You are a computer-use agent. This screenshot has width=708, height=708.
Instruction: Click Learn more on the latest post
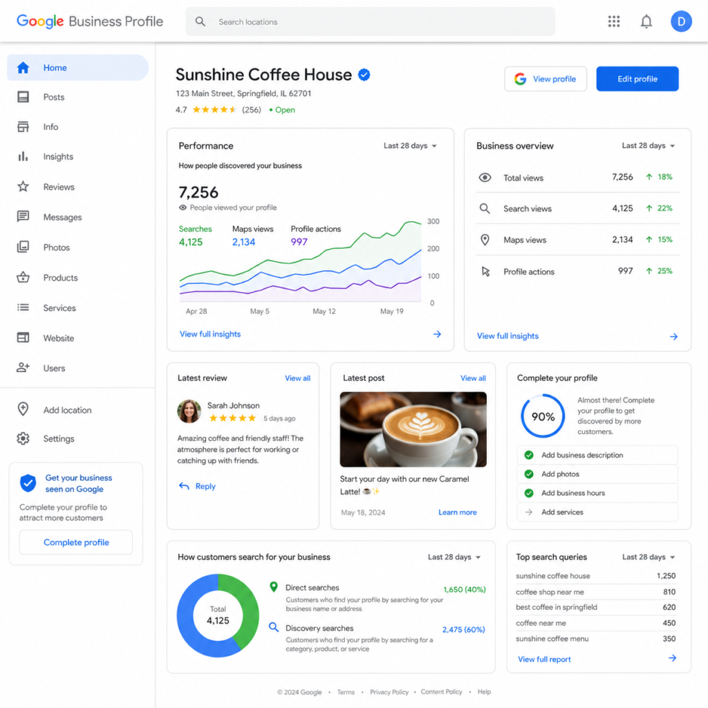pyautogui.click(x=458, y=512)
